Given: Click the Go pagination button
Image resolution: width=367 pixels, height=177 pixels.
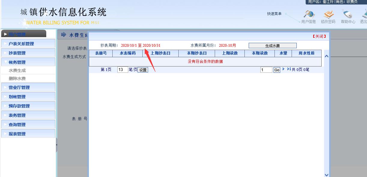Looking at the screenshot, I should pyautogui.click(x=276, y=69).
